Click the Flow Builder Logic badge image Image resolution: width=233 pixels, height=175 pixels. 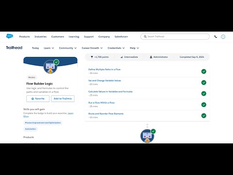point(50,67)
